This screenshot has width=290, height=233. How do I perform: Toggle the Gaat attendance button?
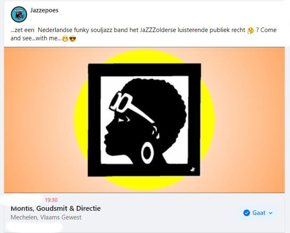pos(258,213)
